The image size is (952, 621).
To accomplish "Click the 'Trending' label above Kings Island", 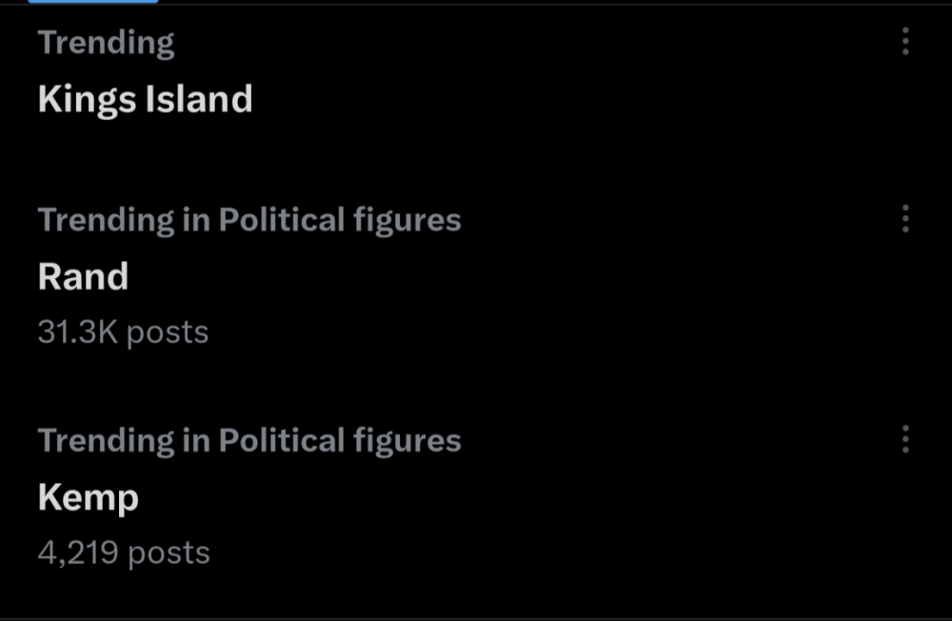I will pos(106,42).
